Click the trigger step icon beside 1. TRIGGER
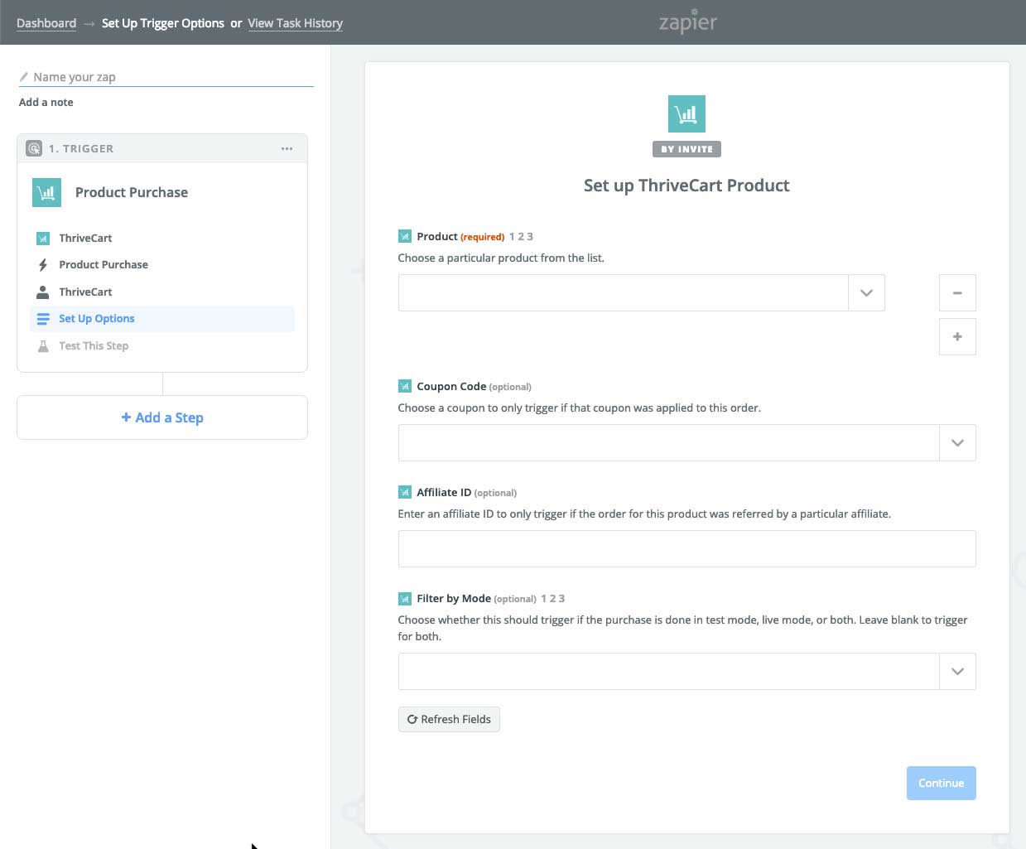Screen dimensions: 1026x849 [34, 149]
